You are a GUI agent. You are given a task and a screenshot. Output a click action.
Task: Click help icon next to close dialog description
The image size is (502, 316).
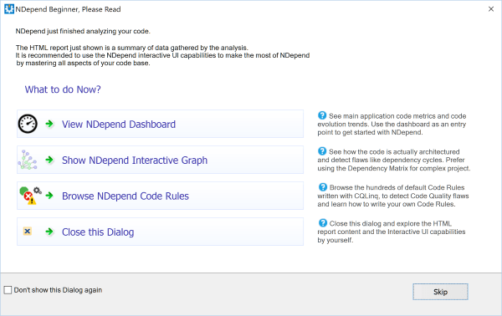coord(323,222)
